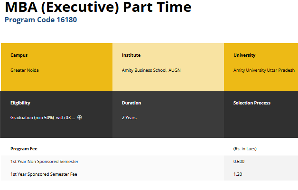Click the (Rs. in Lacs) column header
This screenshot has height=190, width=298.
(245, 149)
